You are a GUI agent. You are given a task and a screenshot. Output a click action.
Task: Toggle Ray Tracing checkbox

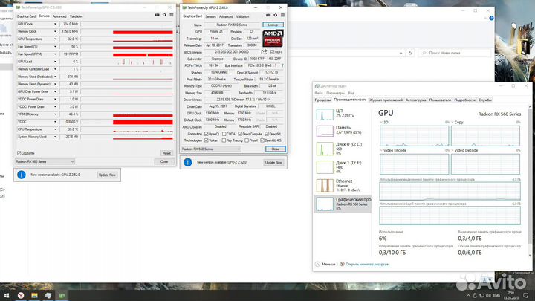tap(224, 140)
